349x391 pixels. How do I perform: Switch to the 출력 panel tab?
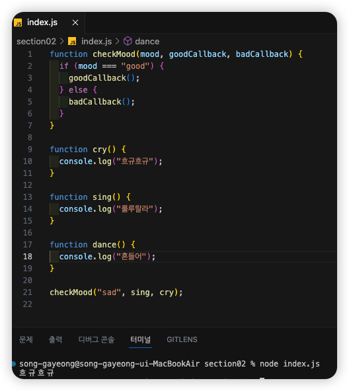(x=56, y=339)
